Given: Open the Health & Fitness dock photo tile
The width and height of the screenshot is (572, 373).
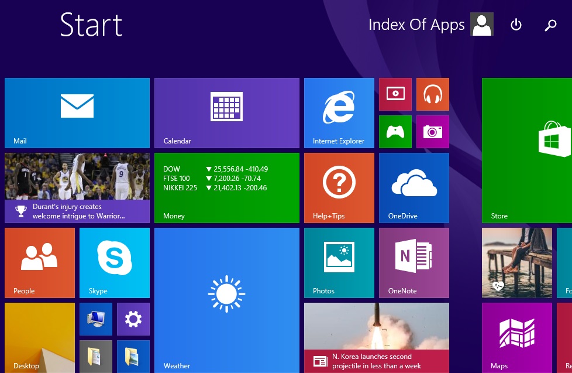Looking at the screenshot, I should point(517,263).
